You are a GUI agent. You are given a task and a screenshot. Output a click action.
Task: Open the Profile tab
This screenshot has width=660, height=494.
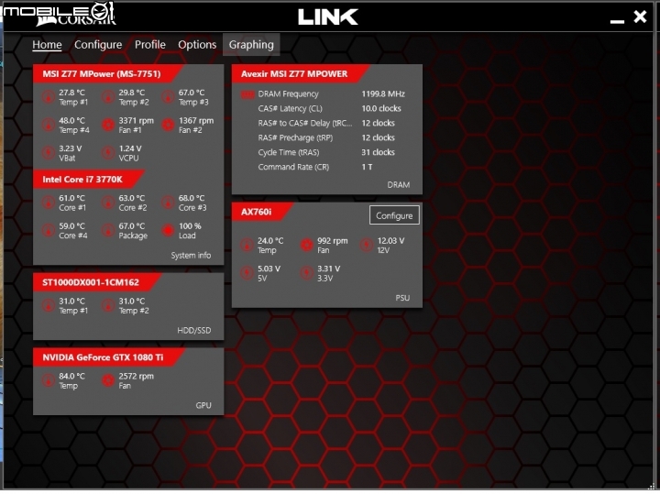tap(149, 45)
